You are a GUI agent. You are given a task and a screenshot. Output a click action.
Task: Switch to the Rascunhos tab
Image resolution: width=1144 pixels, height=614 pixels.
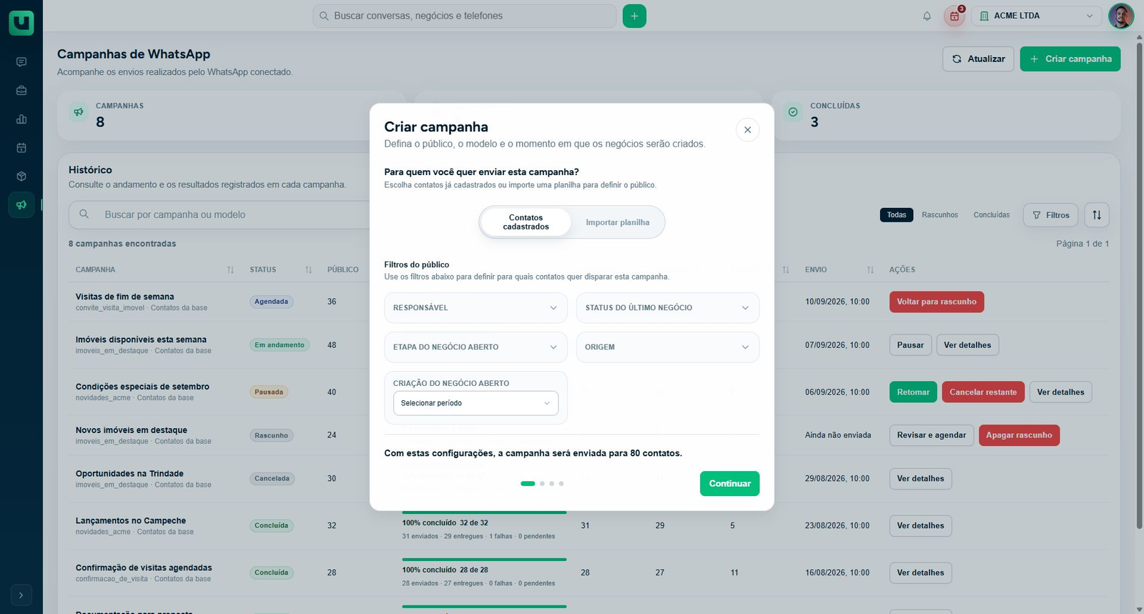pos(940,215)
